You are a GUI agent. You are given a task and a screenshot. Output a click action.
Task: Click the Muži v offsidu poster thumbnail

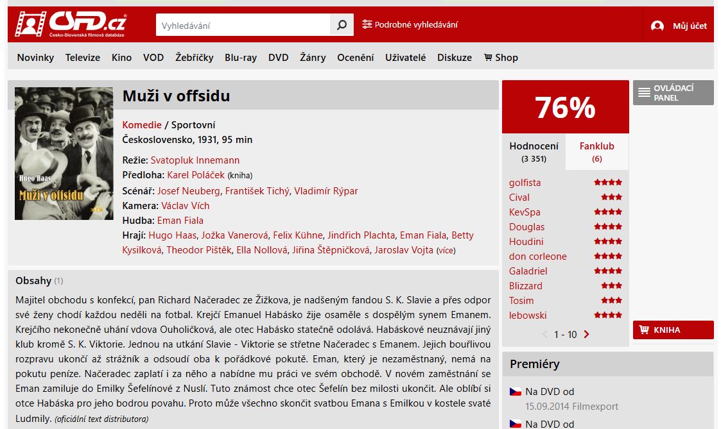(x=64, y=153)
